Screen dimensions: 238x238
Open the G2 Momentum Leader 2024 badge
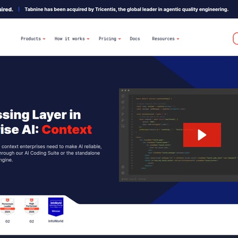pyautogui.click(x=8, y=207)
